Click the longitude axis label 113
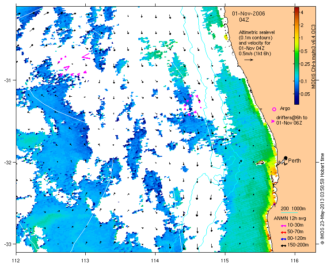 tap(85, 261)
